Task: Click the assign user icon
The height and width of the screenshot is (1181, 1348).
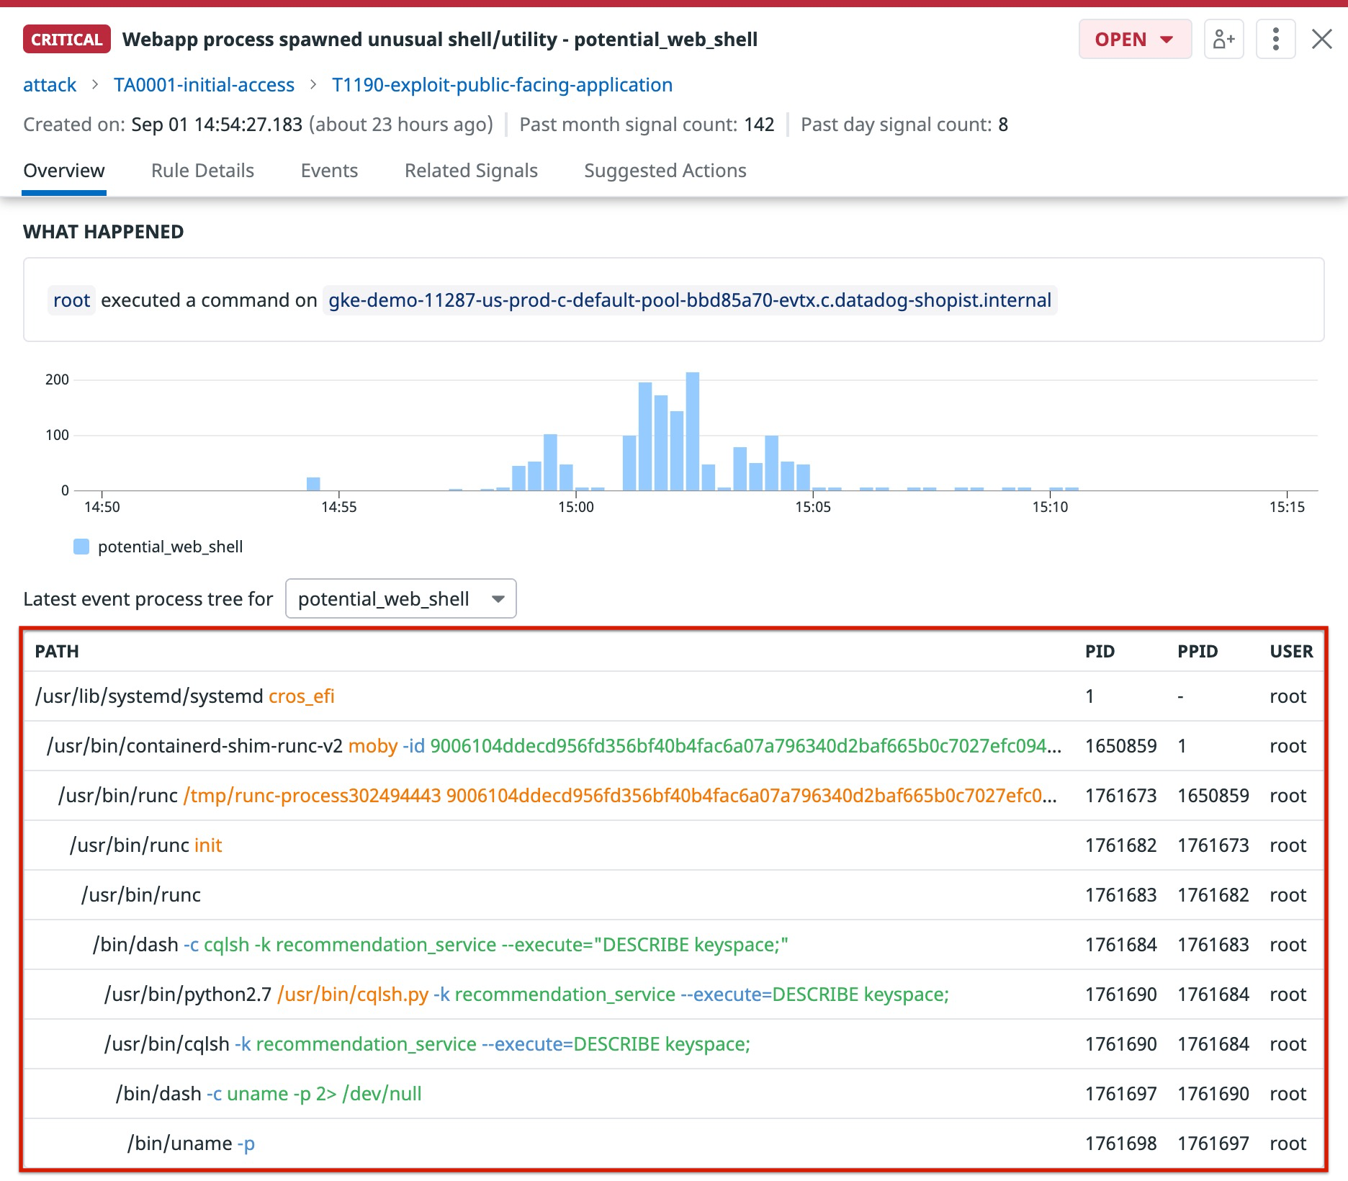Action: point(1223,39)
